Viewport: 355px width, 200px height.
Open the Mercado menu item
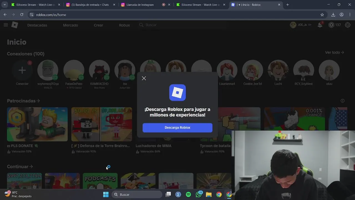tap(70, 25)
